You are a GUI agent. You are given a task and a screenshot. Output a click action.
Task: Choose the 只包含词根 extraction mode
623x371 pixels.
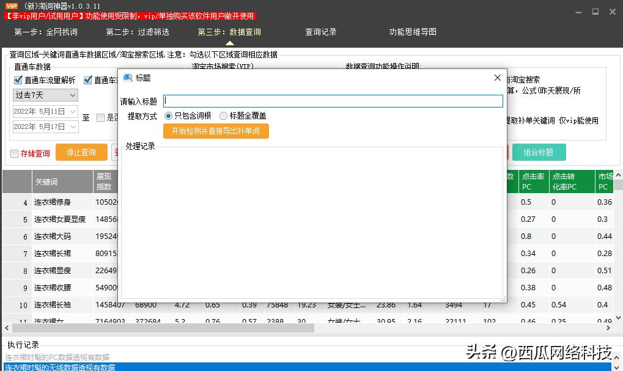[169, 116]
